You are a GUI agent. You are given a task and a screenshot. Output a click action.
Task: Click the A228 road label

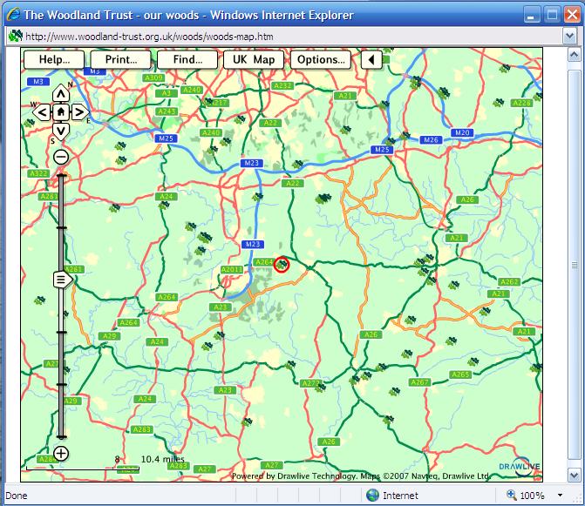click(521, 103)
